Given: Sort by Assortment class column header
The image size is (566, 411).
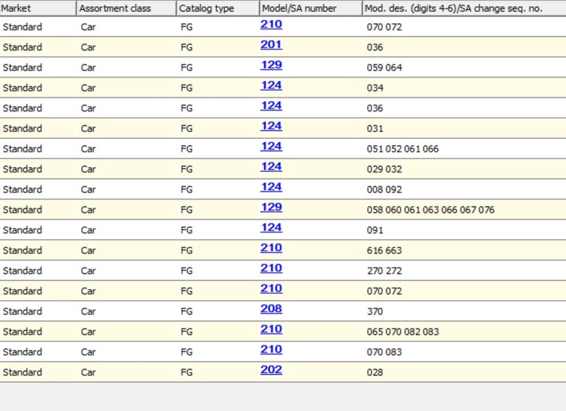Looking at the screenshot, I should [x=127, y=8].
